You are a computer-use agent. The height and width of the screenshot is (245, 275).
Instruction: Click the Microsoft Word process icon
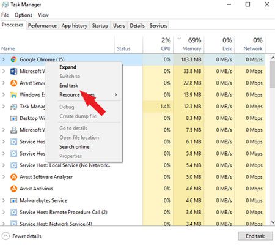click(x=13, y=71)
